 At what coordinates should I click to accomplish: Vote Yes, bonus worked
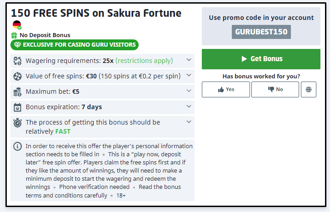(226, 89)
